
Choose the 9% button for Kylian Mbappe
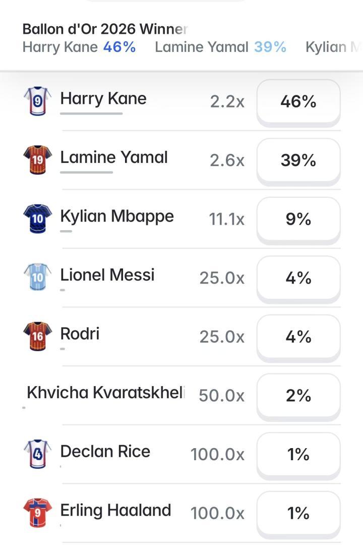coord(298,219)
